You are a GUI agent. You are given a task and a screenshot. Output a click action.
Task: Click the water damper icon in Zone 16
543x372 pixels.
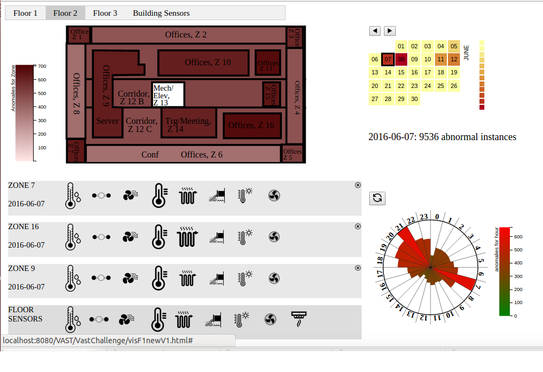[217, 237]
